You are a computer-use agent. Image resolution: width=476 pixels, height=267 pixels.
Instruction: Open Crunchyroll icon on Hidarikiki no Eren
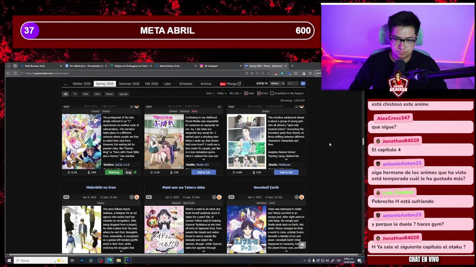136,197
